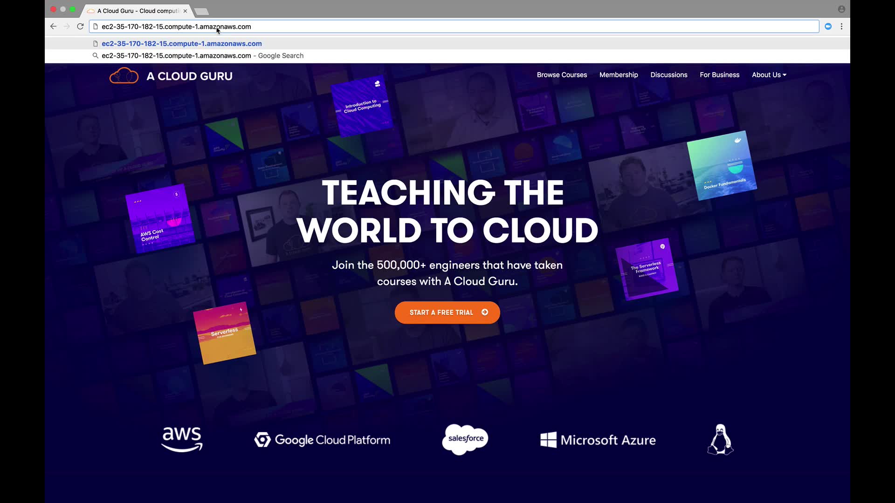The image size is (895, 503).
Task: Click the Discussions nav link
Action: 668,75
